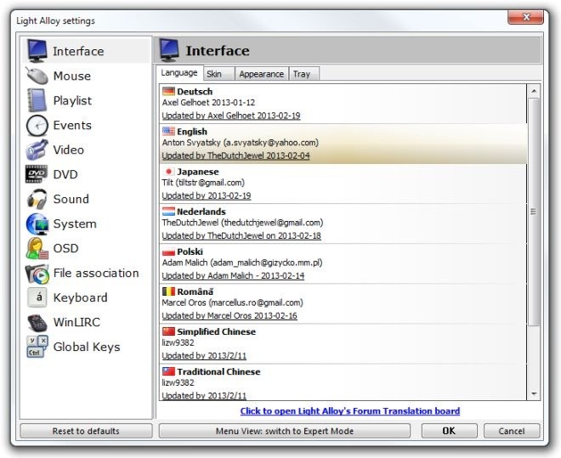
Task: Click the Dutch flag next to Nederlands
Action: click(x=168, y=212)
